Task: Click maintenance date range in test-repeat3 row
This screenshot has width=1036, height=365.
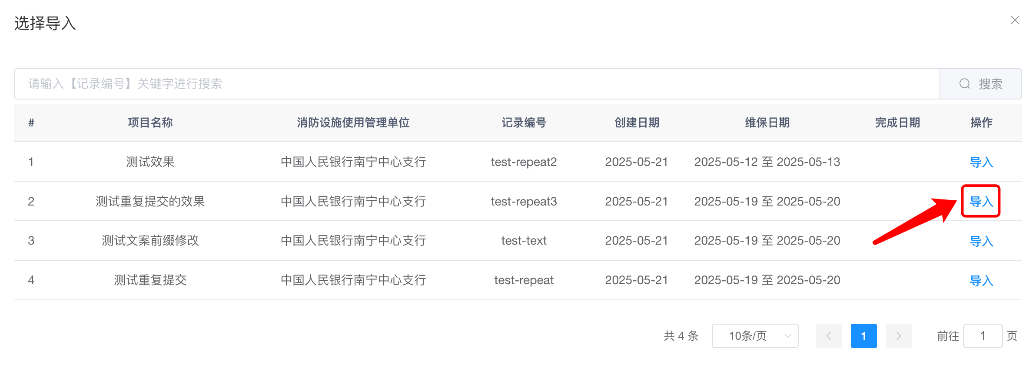Action: (767, 202)
